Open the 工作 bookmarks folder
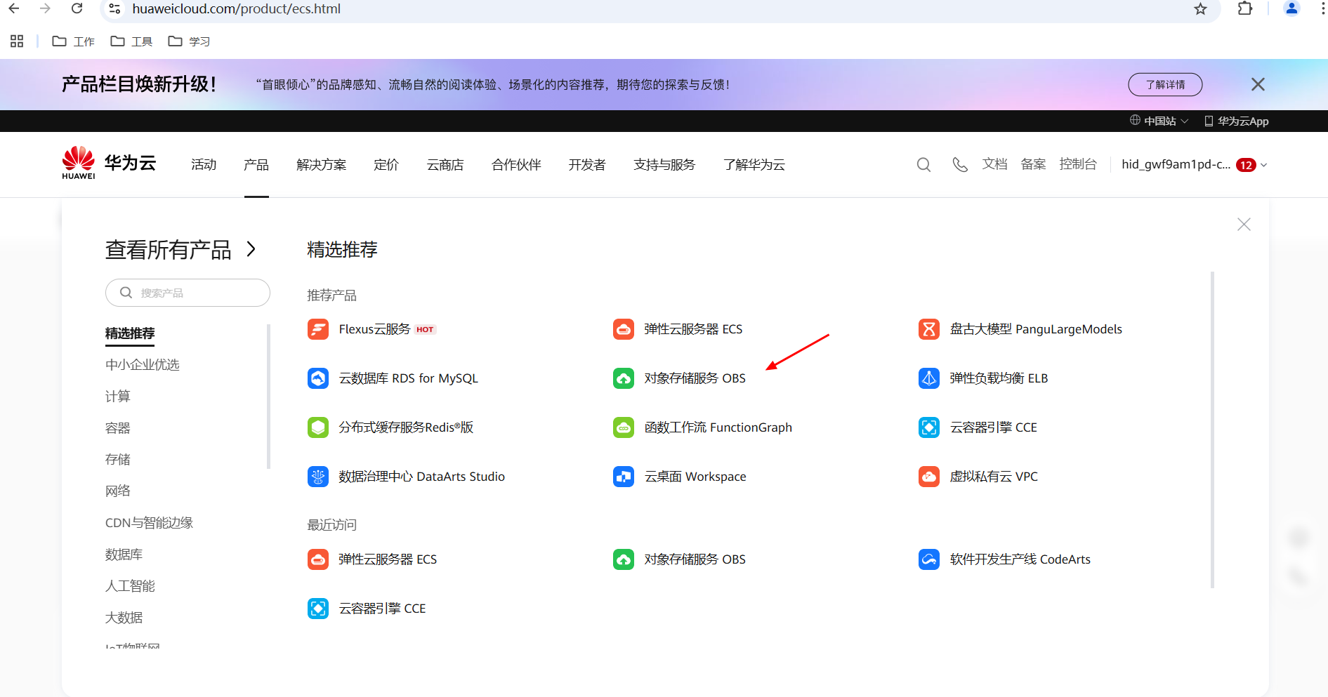Viewport: 1328px width, 697px height. [74, 41]
